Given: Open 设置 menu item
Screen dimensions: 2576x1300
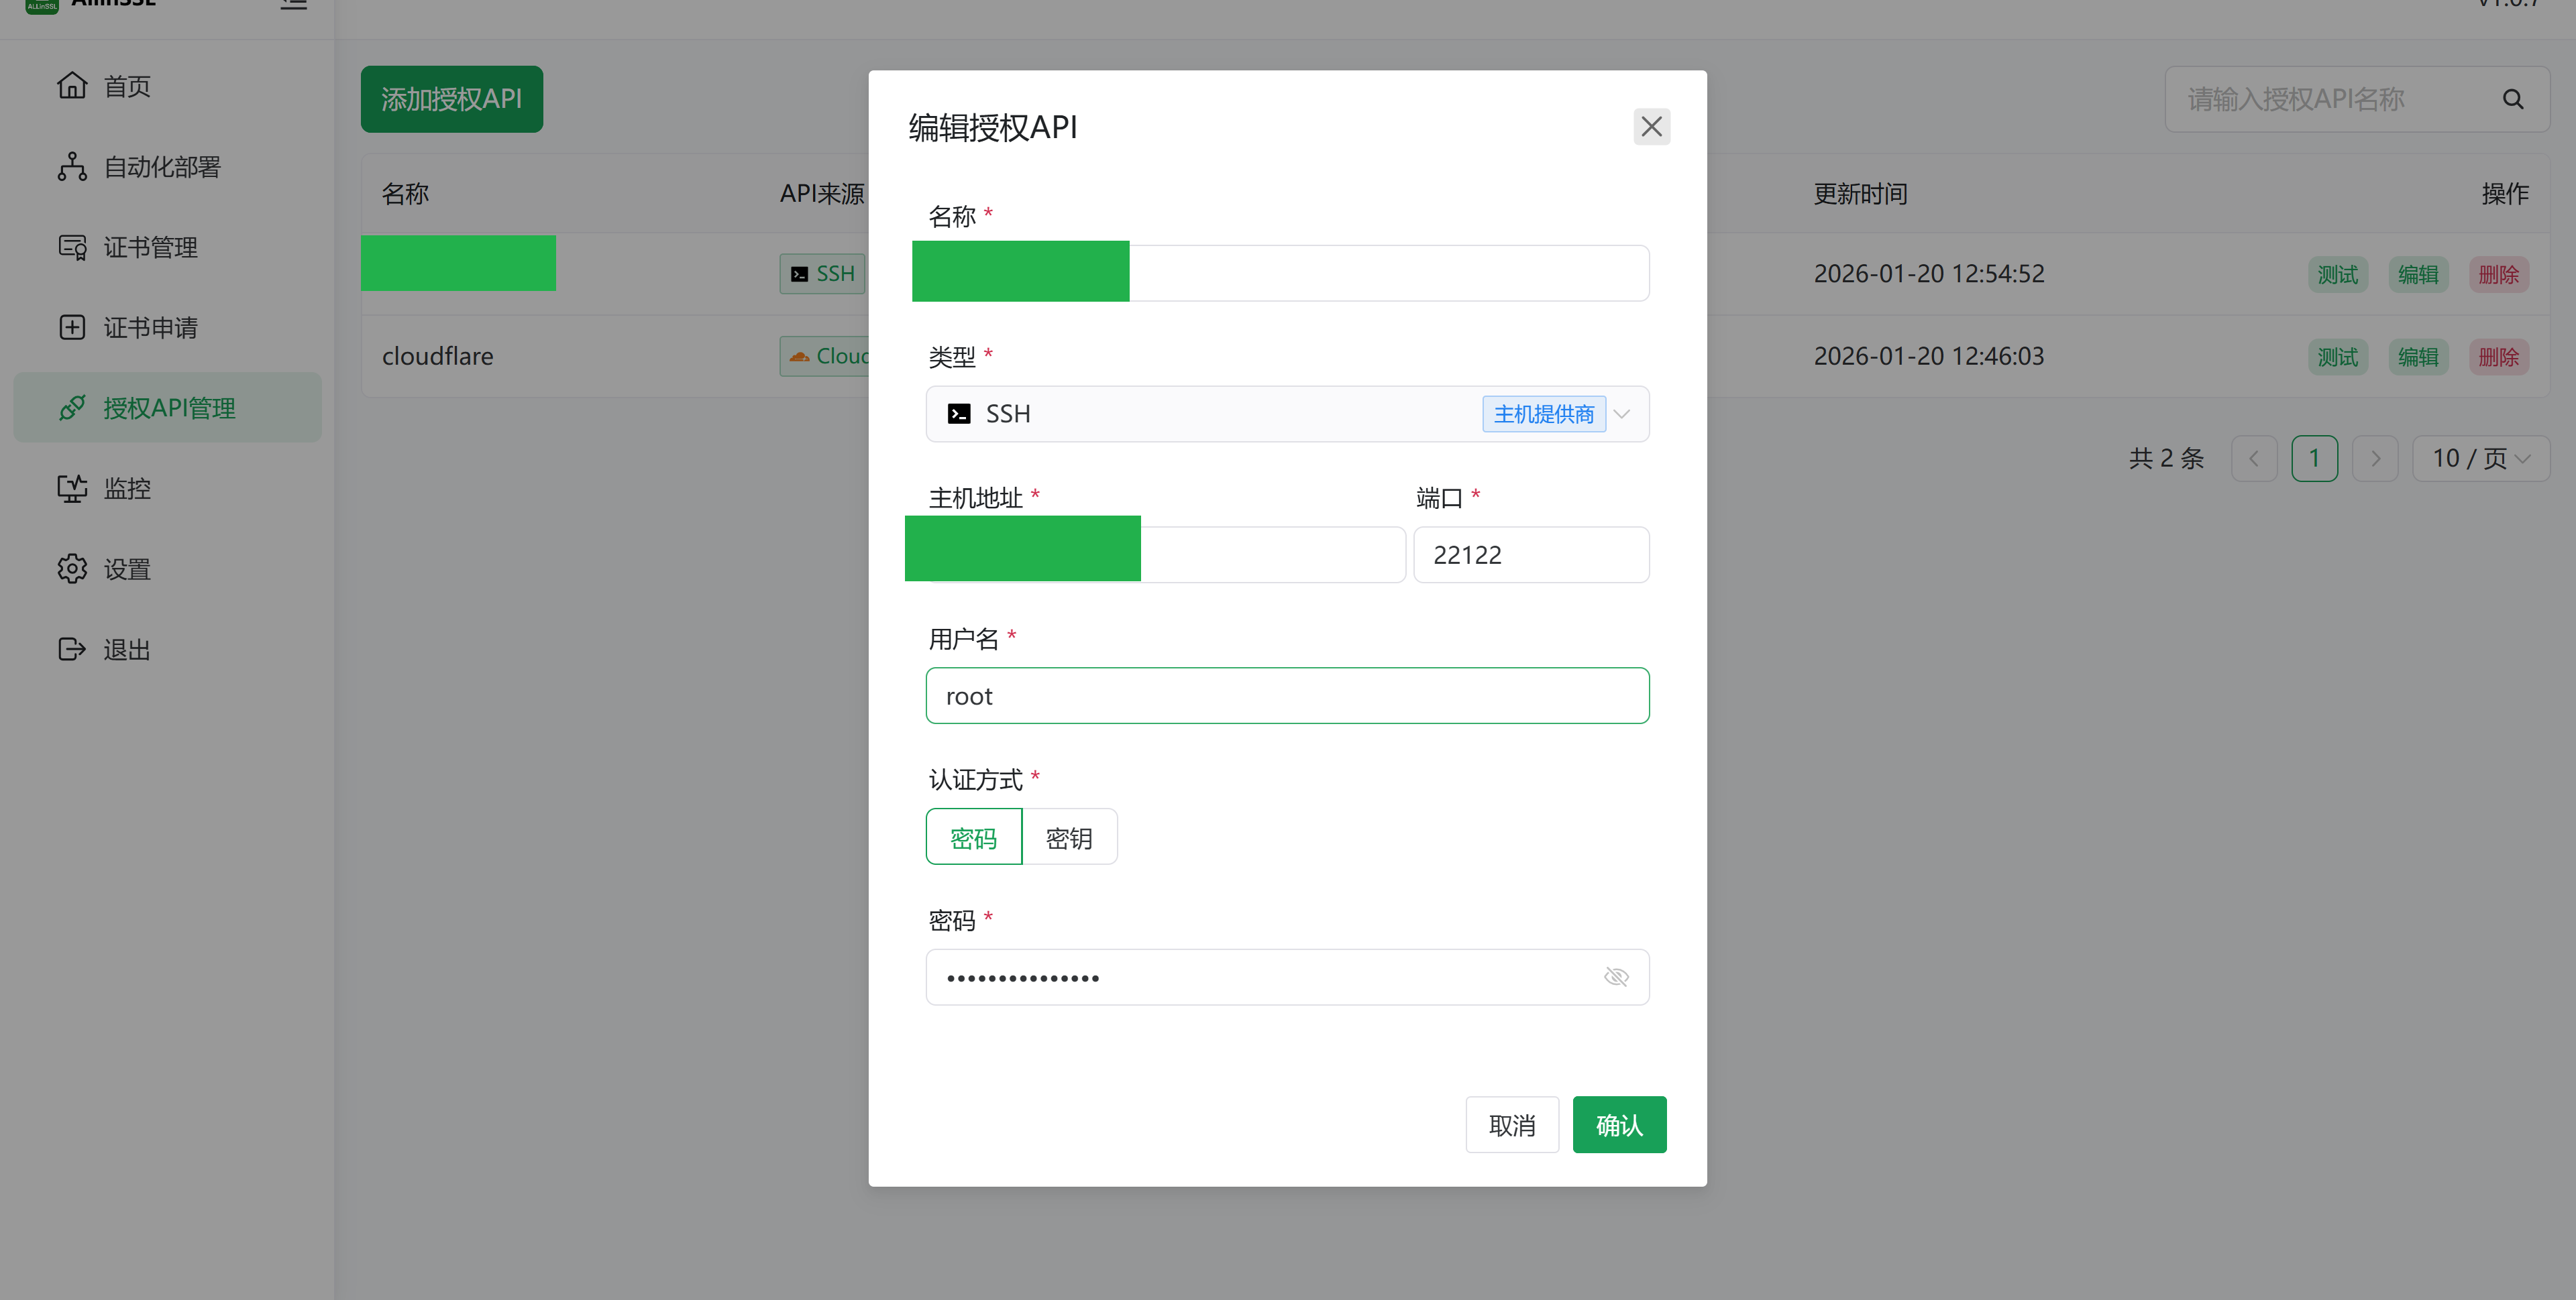Looking at the screenshot, I should click(x=167, y=569).
